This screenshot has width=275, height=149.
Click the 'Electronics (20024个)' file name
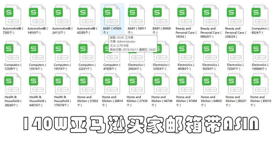pos(136,67)
